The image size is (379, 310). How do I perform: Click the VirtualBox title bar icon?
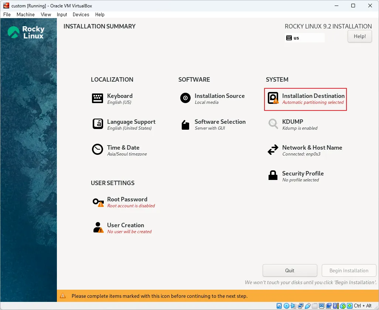[6, 5]
